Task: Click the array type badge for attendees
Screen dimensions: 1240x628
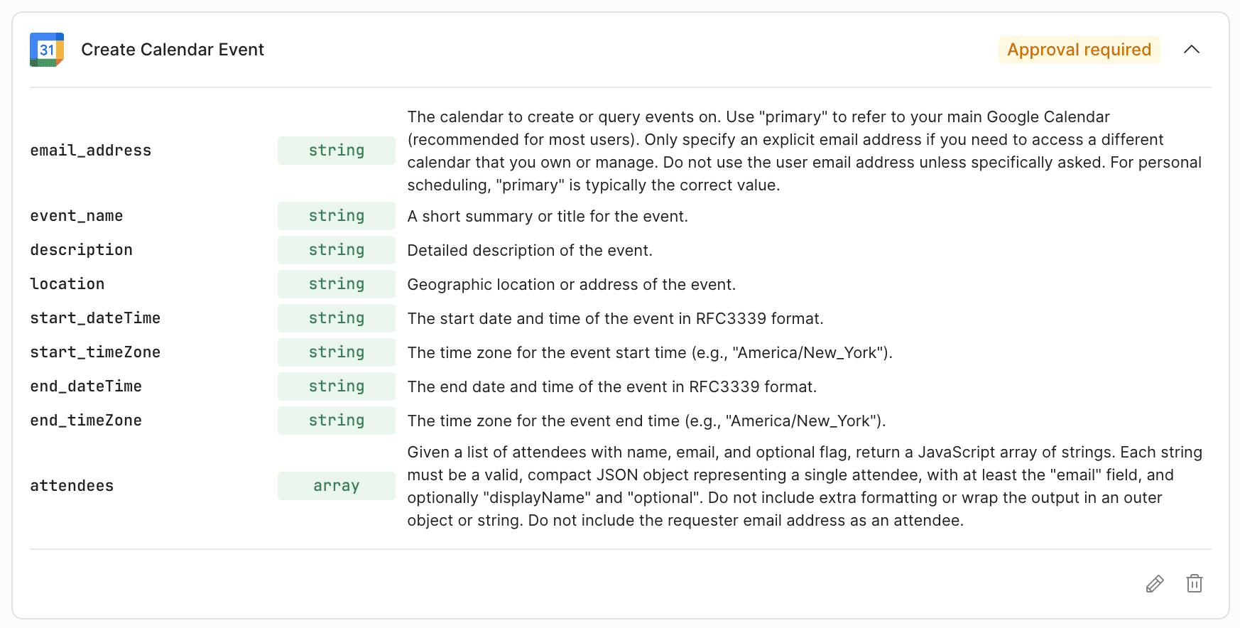Action: (x=336, y=485)
